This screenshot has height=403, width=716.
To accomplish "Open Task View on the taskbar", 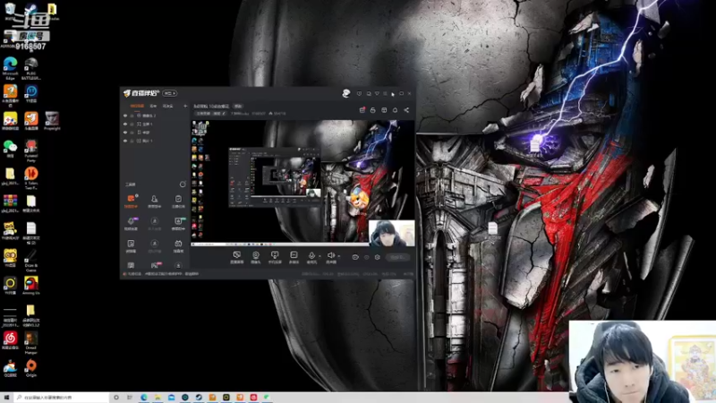I will pos(130,398).
